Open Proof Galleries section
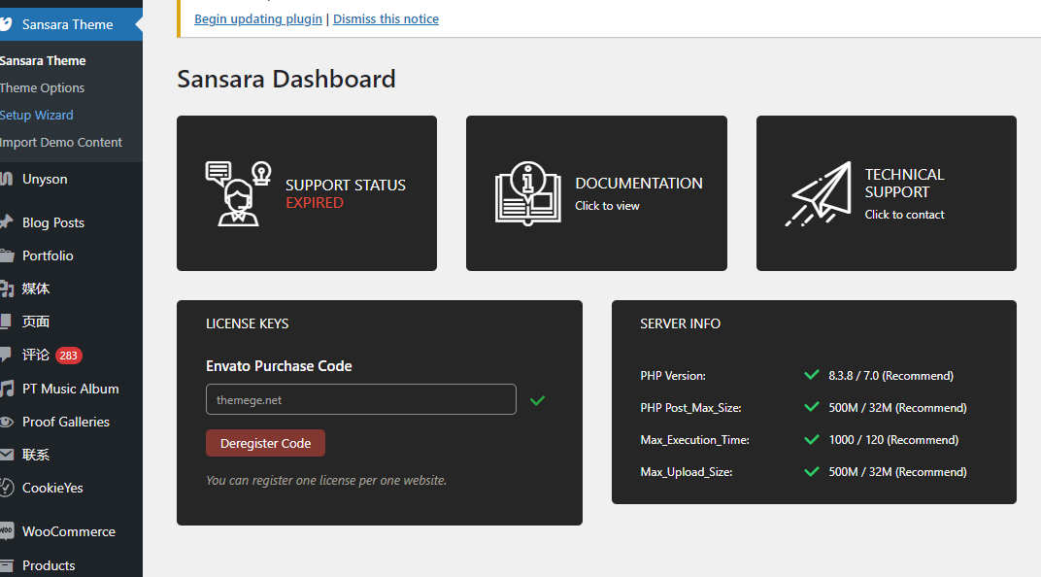This screenshot has height=577, width=1041. pos(66,422)
